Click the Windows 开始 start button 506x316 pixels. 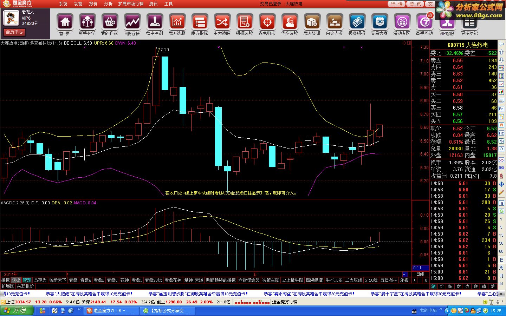(17, 310)
